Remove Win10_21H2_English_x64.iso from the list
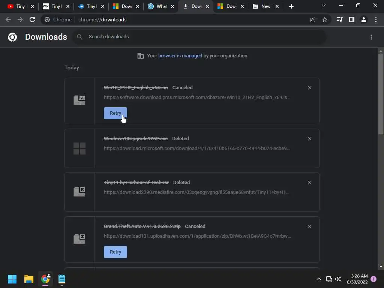384x288 pixels. [309, 88]
